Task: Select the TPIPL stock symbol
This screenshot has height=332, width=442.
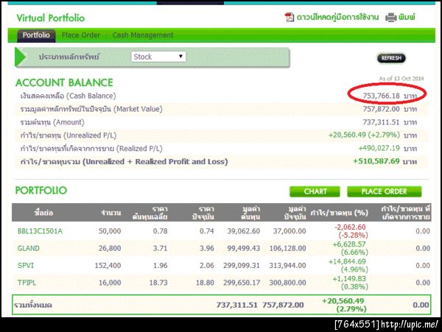Action: tap(27, 283)
